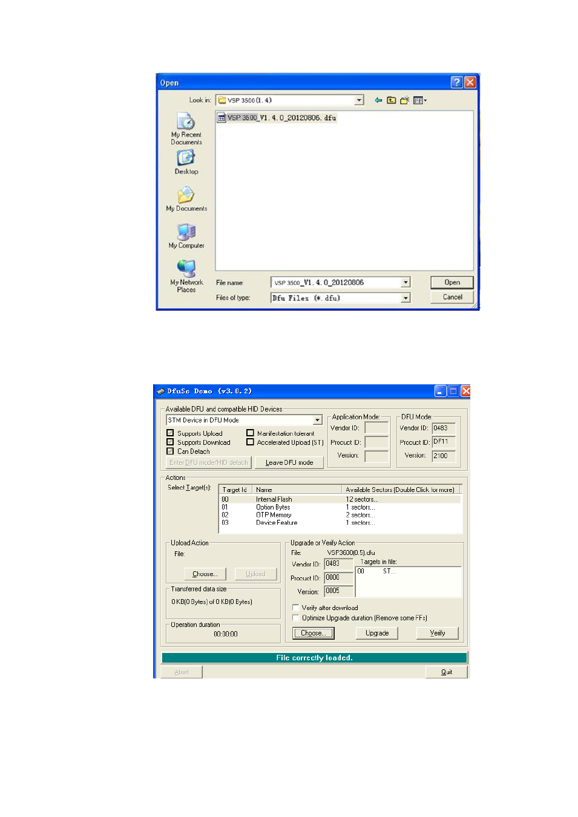The image size is (578, 817).
Task: Click Open button in the Open dialog
Action: click(x=452, y=283)
